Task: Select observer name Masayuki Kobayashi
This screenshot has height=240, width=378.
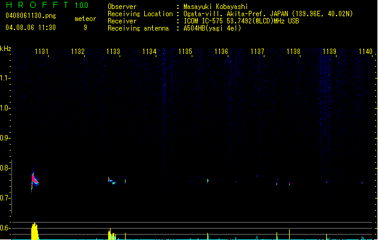Action: tap(216, 7)
